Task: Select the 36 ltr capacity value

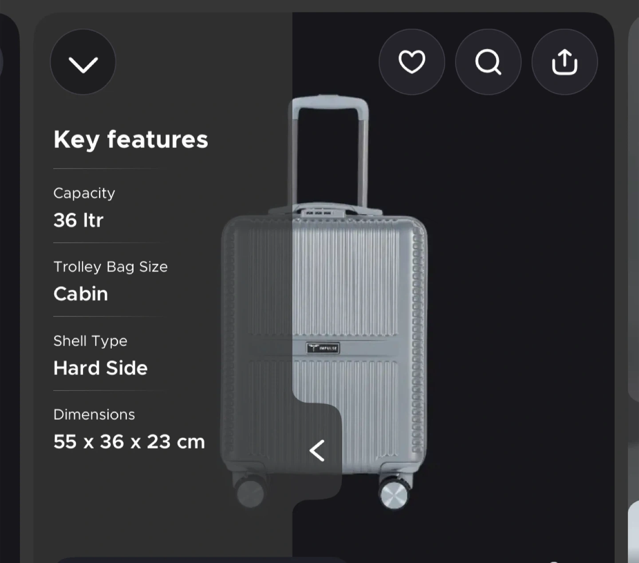Action: click(x=79, y=220)
